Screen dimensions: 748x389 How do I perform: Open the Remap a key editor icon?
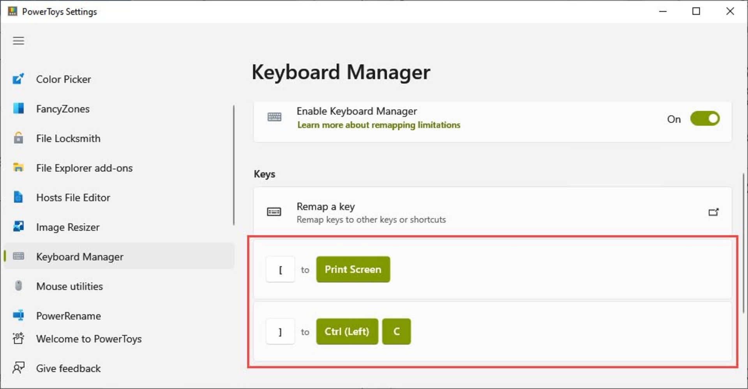pyautogui.click(x=713, y=212)
